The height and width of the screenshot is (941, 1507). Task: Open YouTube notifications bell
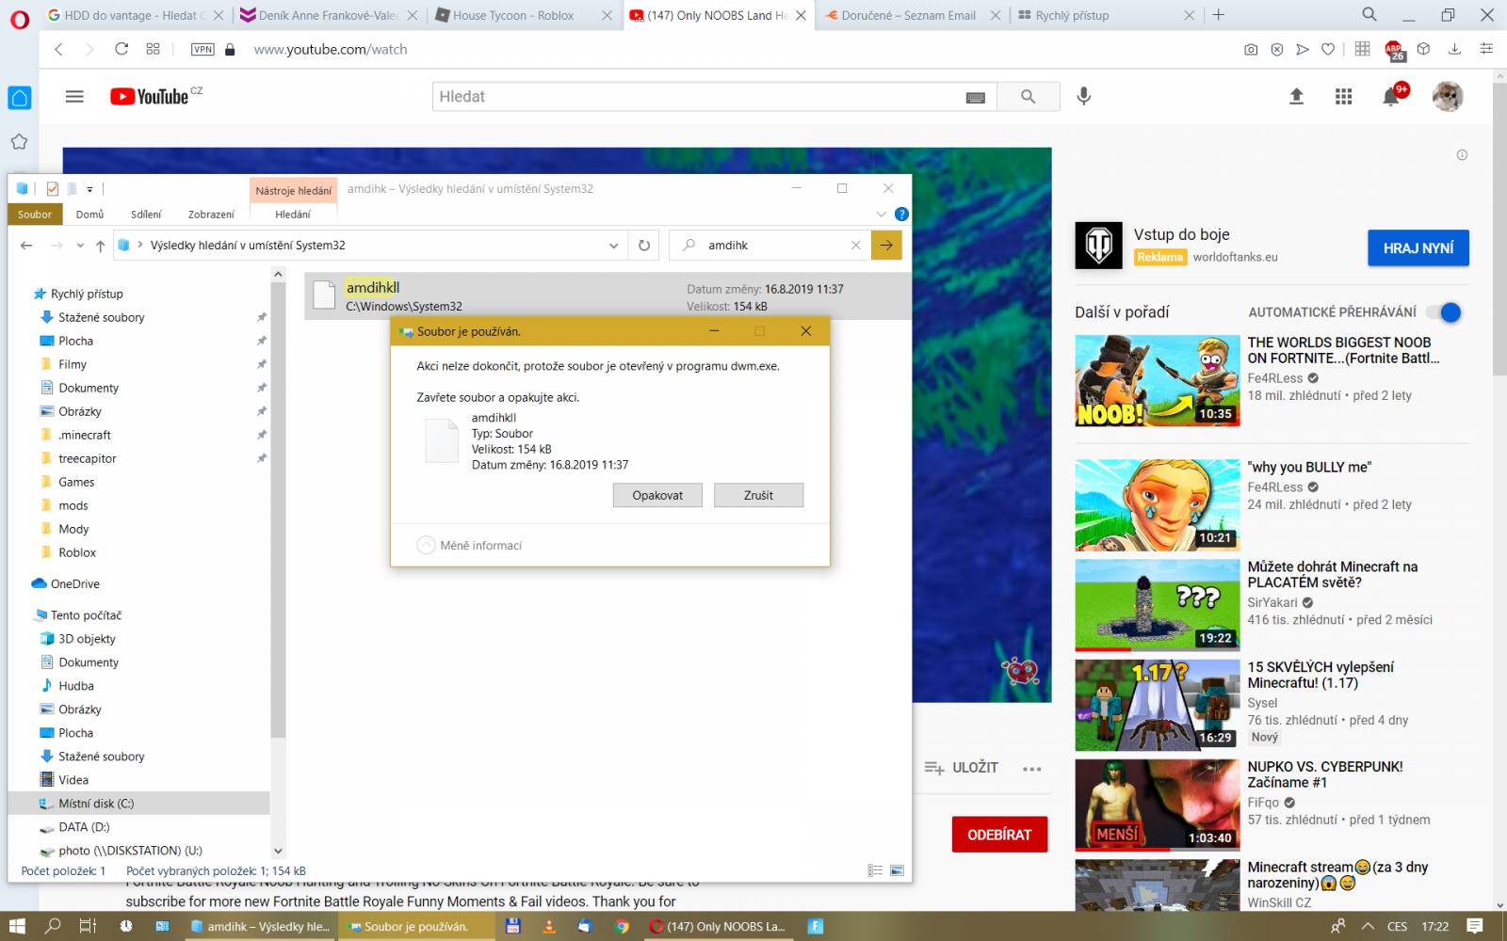point(1391,96)
